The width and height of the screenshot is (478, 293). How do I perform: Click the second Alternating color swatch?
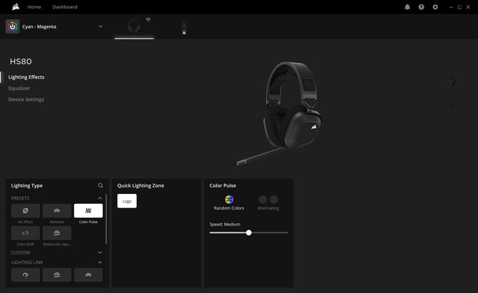pos(274,200)
